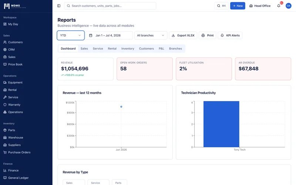The width and height of the screenshot is (296, 185).
Task: Click the New button
Action: [x=238, y=6]
